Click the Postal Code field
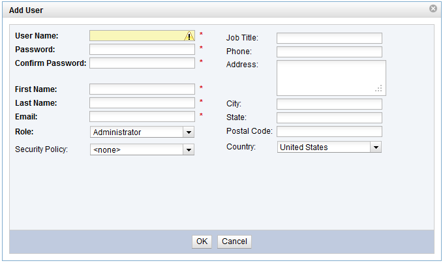The height and width of the screenshot is (263, 443). point(329,131)
